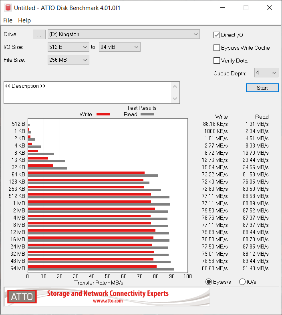Close the ATTO Disk Benchmark window
Image resolution: width=282 pixels, height=315 pixels.
(270, 8)
